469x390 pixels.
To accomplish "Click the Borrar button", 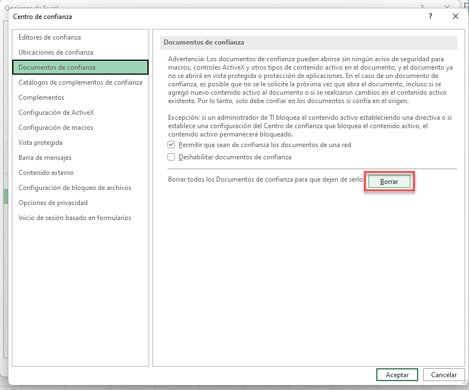I will [389, 182].
